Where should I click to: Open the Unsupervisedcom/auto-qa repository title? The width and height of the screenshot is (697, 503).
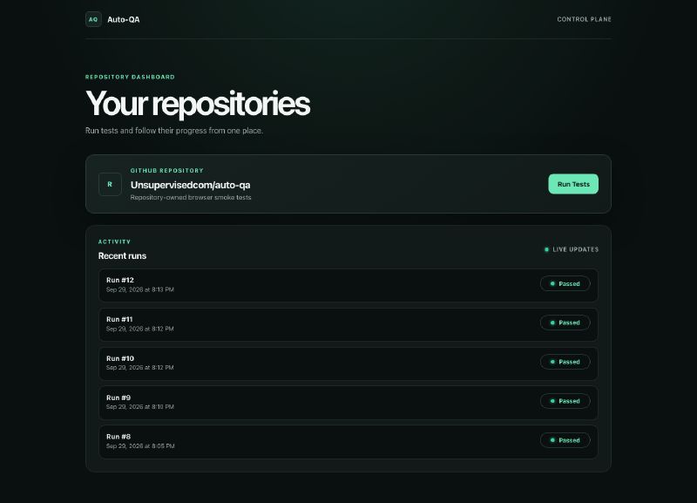pos(190,185)
